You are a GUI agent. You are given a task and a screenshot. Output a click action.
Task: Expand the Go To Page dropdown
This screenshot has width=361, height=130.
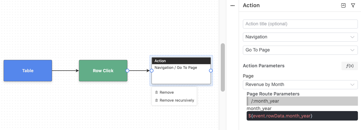300,50
